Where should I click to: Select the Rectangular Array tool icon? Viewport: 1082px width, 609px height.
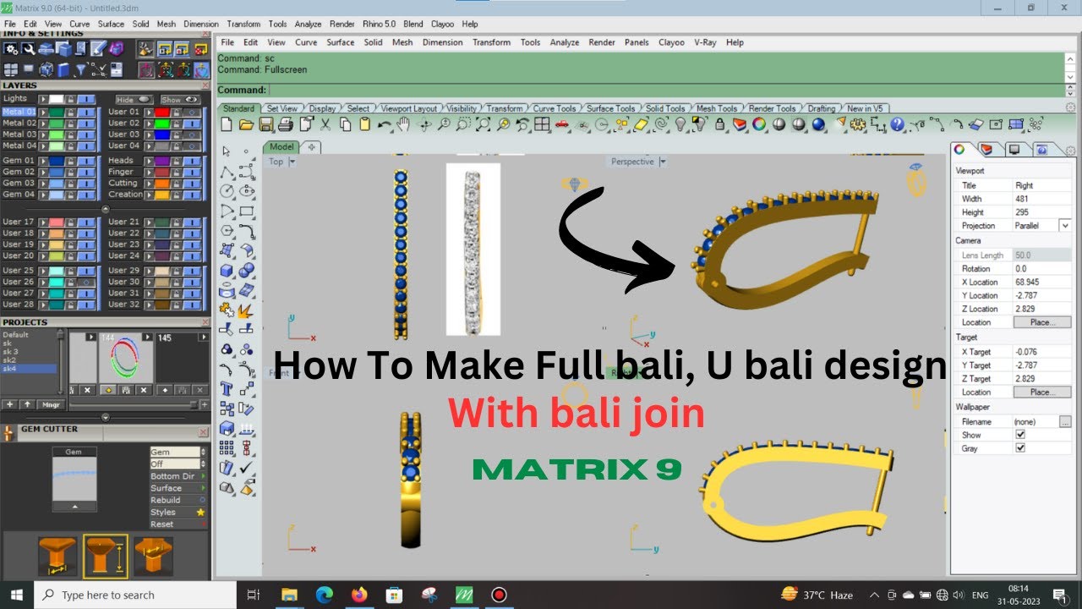pos(227,448)
